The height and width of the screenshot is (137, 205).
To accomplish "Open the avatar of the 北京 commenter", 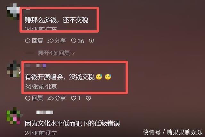I will (13, 69).
